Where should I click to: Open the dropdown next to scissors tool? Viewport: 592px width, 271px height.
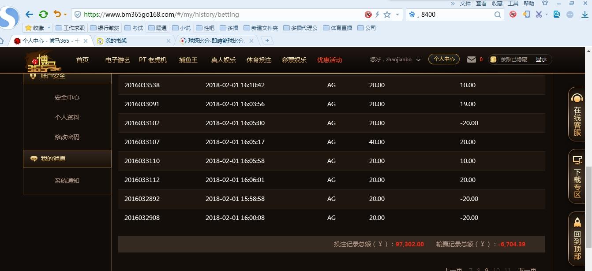(546, 14)
